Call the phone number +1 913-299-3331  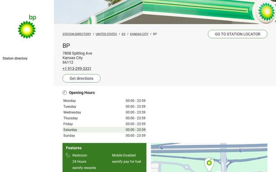77,69
